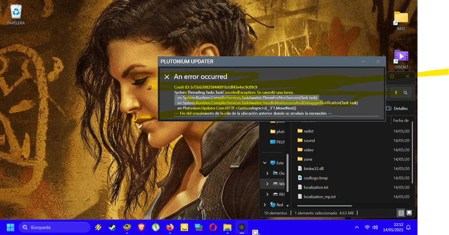Expand the Red network node
The image size is (449, 235).
265,205
